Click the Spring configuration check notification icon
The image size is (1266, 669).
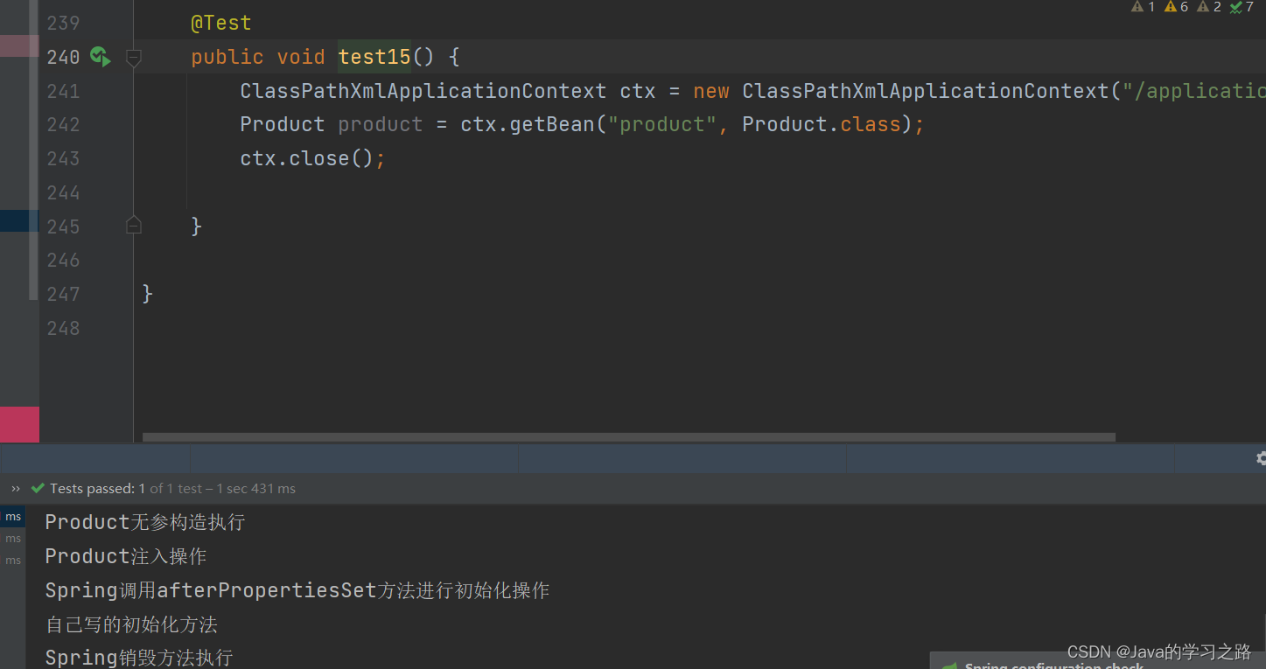point(948,666)
